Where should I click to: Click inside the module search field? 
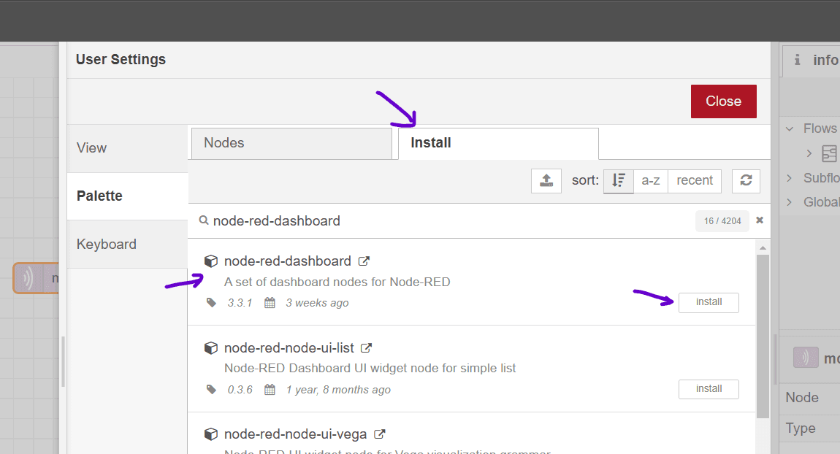(x=438, y=220)
